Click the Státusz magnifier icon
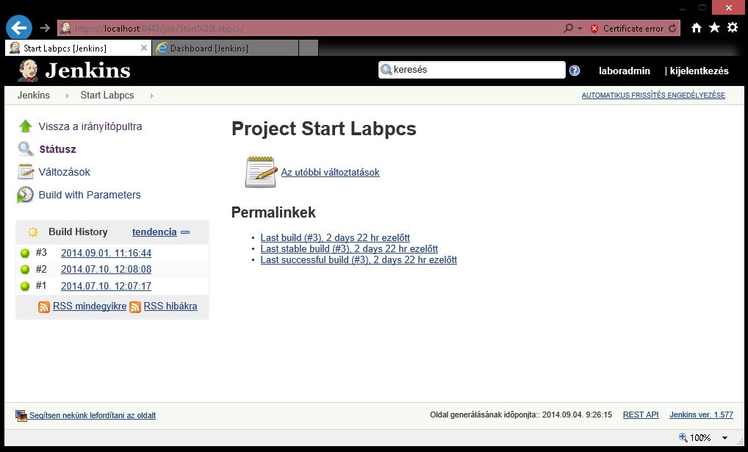Image resolution: width=748 pixels, height=452 pixels. tap(25, 149)
